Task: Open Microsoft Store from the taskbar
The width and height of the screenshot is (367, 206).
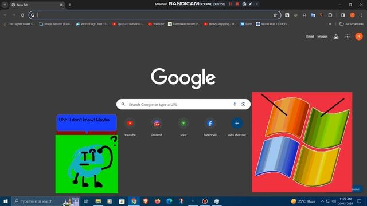Action: coord(122,201)
